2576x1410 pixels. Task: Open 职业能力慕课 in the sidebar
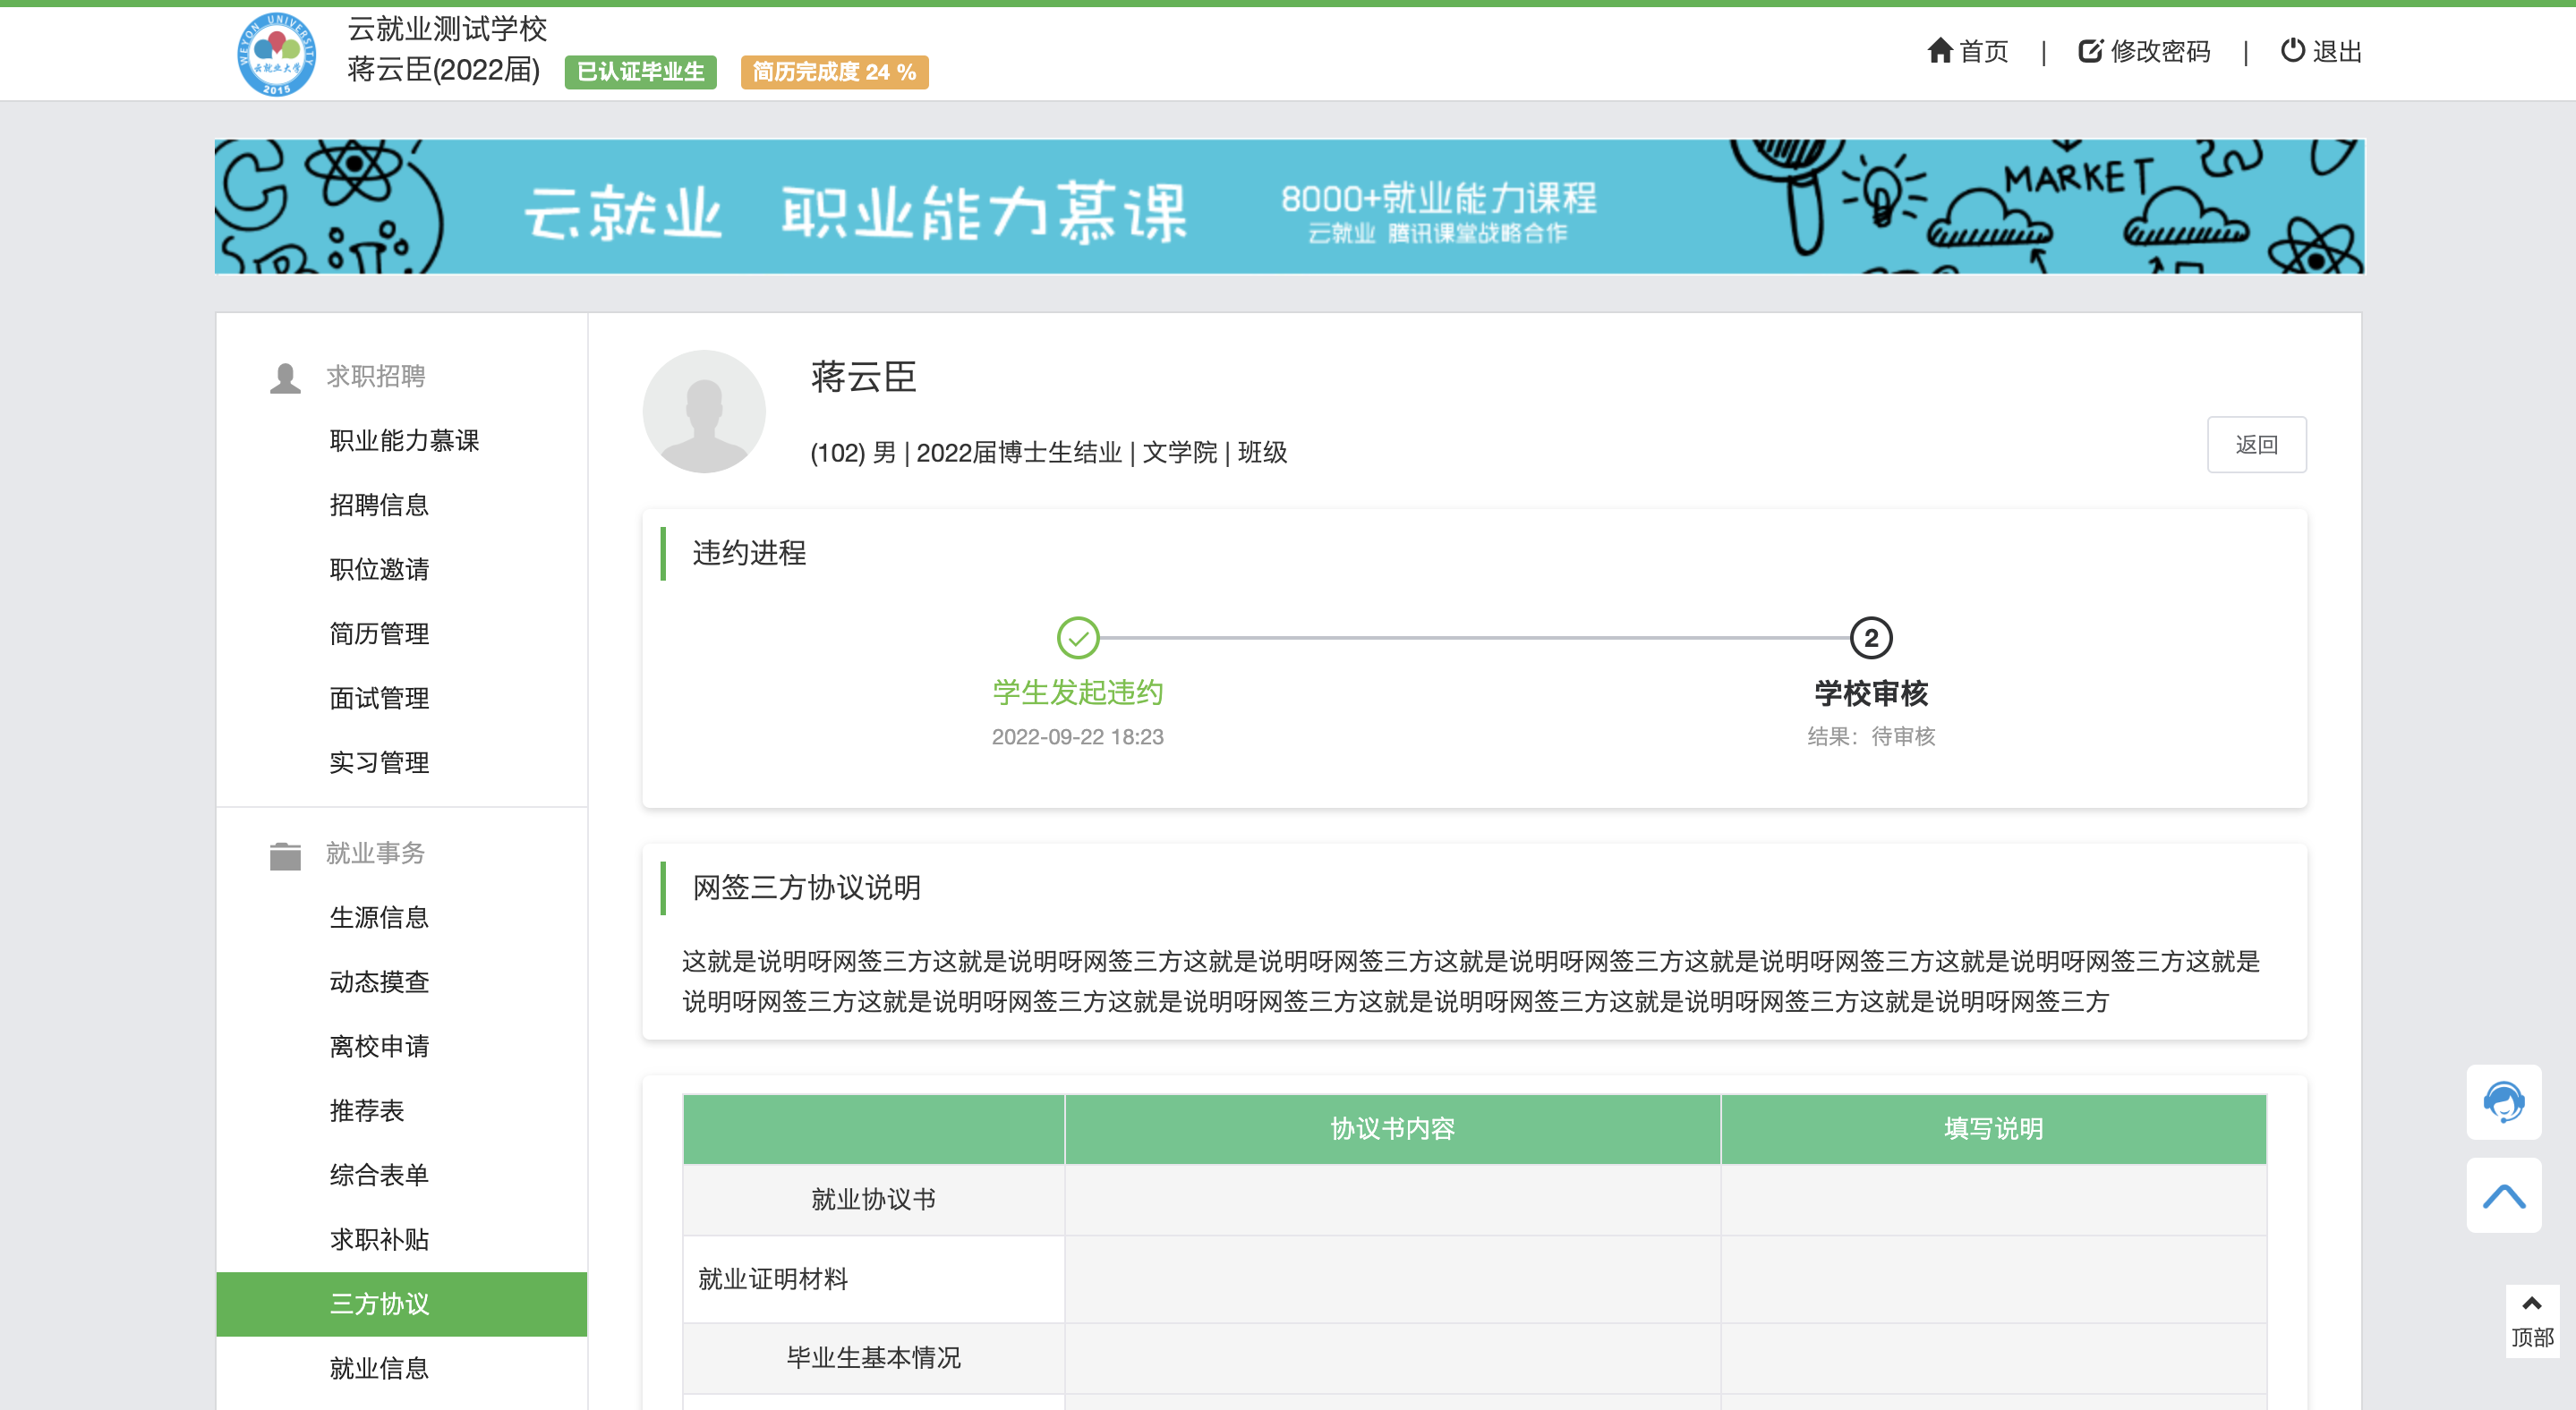[404, 439]
